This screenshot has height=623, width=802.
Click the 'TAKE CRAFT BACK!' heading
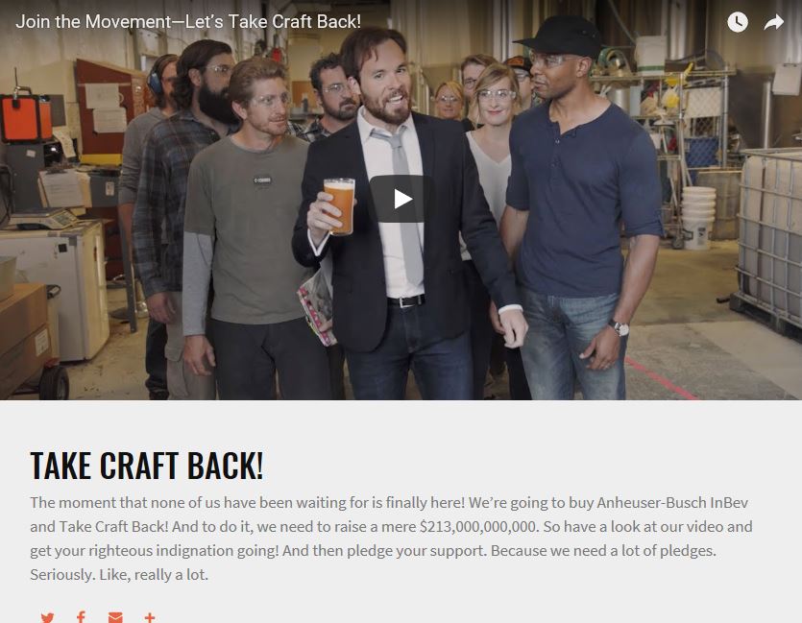coord(147,466)
